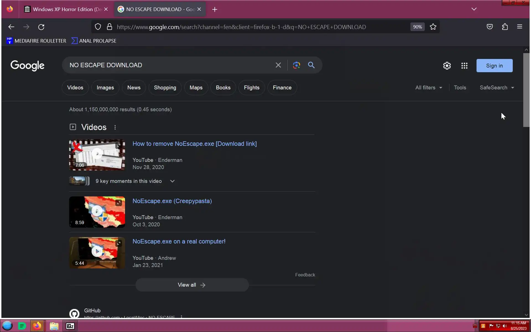This screenshot has width=531, height=332.
Task: Open 7-Zip from the taskbar
Action: [70, 326]
